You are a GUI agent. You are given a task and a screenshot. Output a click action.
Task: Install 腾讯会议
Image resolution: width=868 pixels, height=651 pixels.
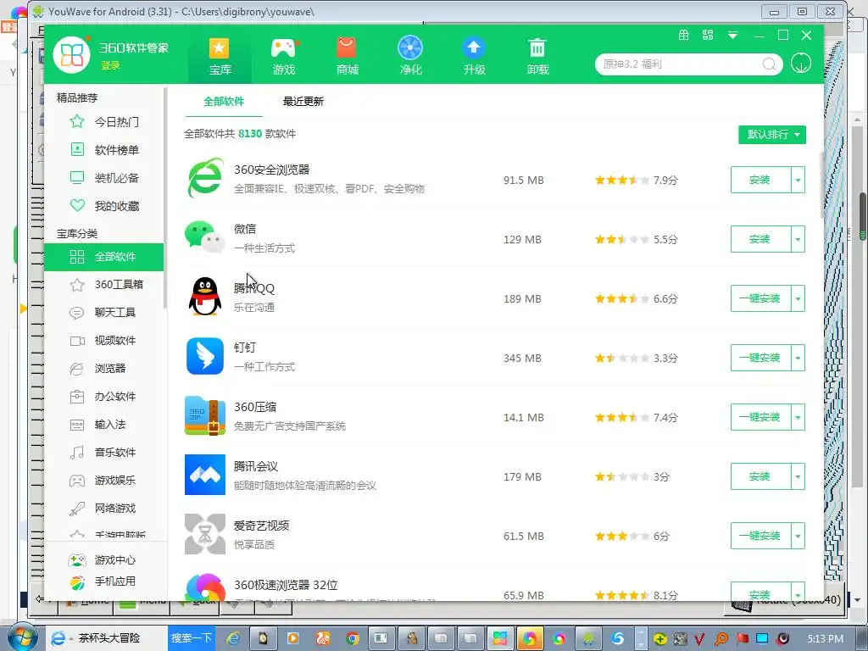tap(760, 476)
